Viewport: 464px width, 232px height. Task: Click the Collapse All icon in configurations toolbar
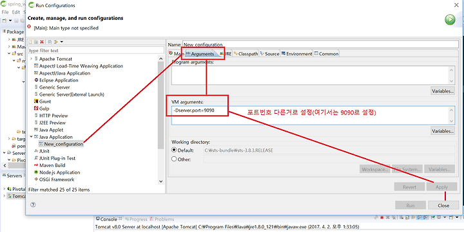[50, 42]
